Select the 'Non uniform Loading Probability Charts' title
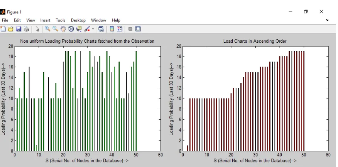Screen dimensions: 338x167 click(x=87, y=41)
